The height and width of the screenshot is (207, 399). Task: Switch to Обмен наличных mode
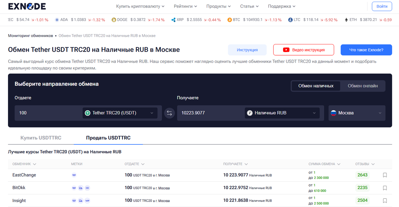point(316,86)
